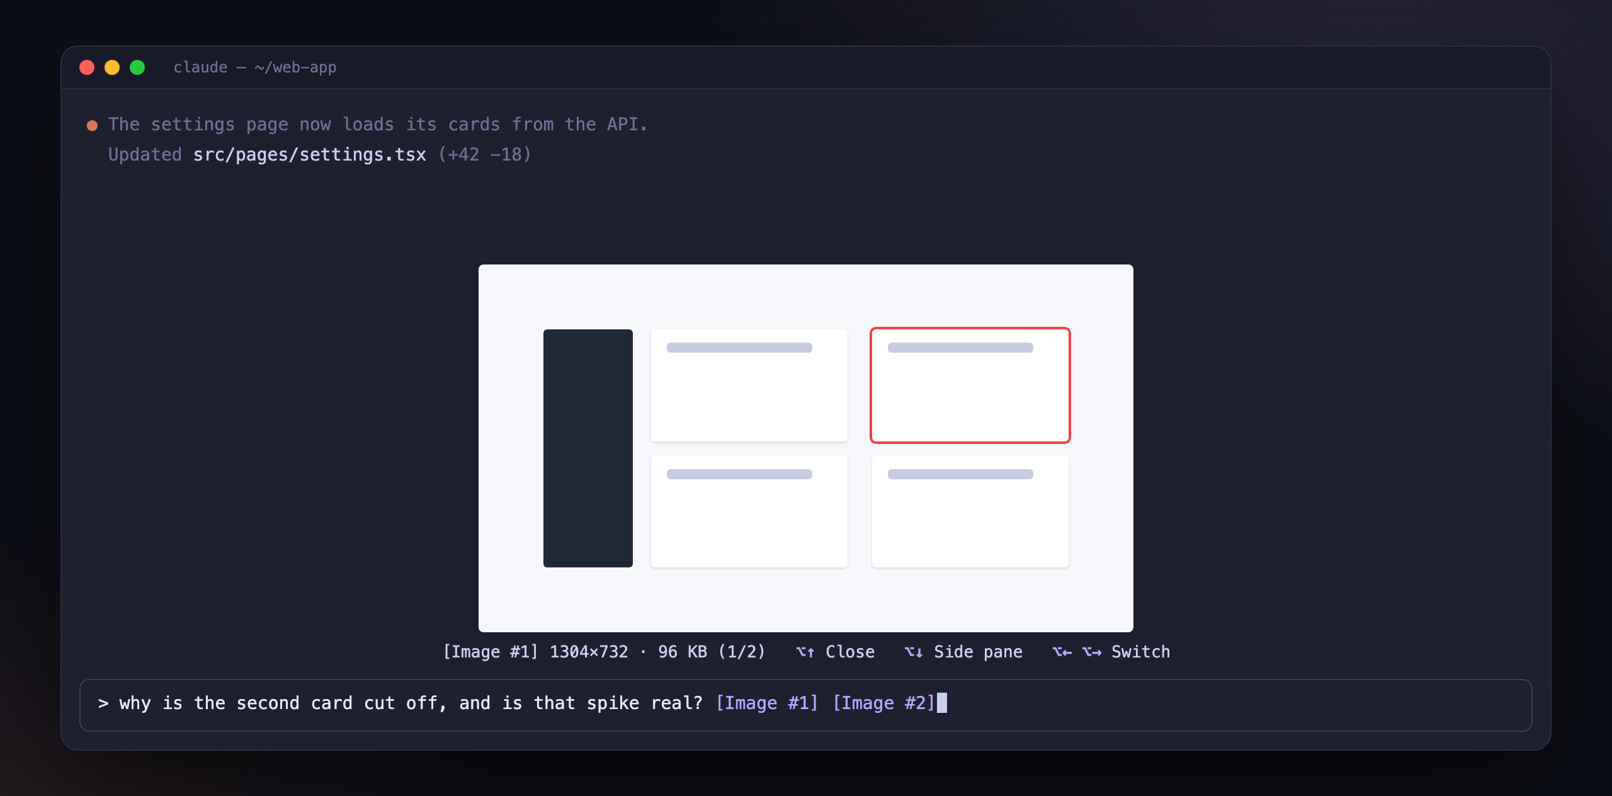This screenshot has height=796, width=1612.
Task: Click the prompt input field
Action: click(806, 705)
